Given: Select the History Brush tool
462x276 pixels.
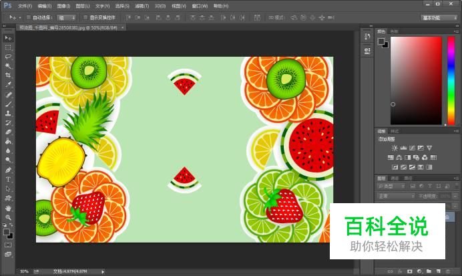Looking at the screenshot, I should tap(8, 122).
